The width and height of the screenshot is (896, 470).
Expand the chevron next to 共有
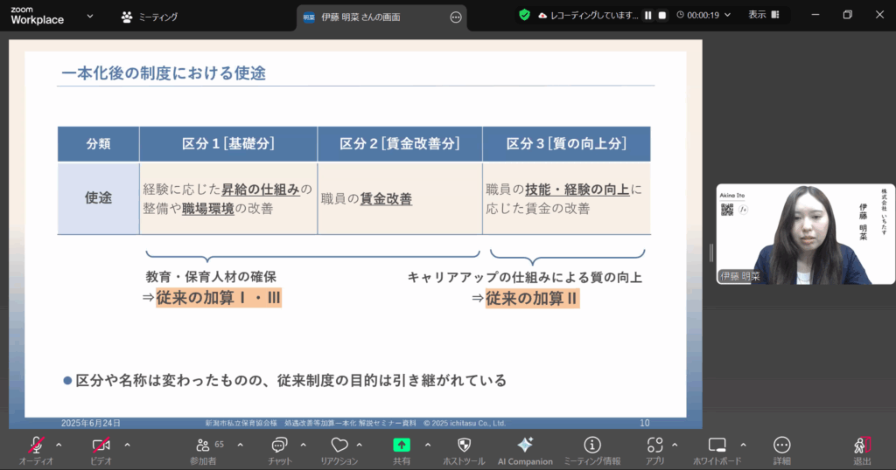point(427,444)
